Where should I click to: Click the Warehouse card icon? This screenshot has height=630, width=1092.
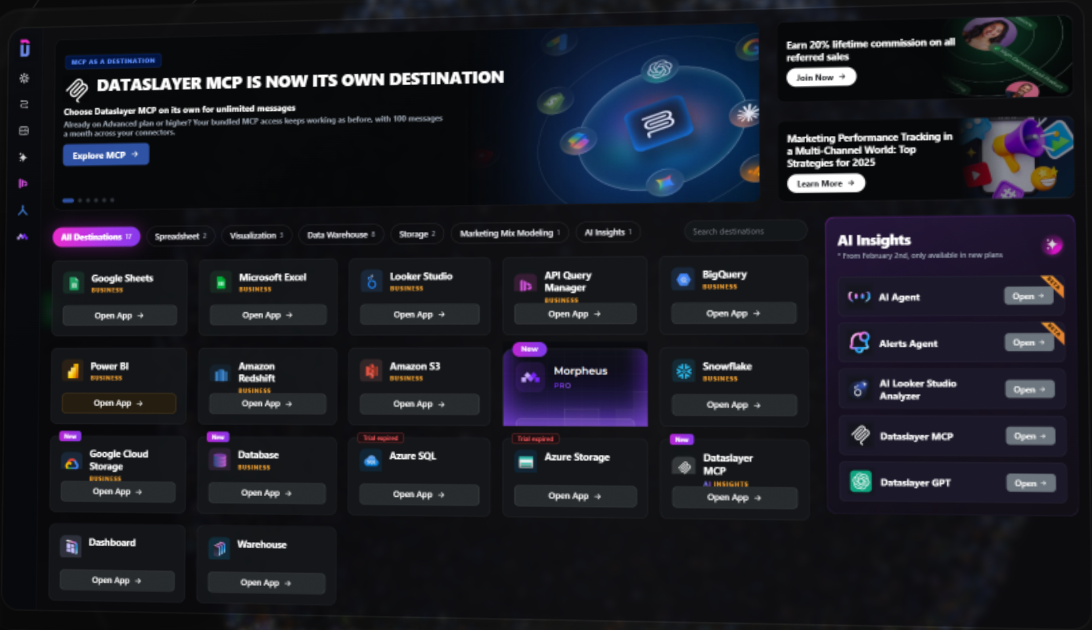pos(219,548)
